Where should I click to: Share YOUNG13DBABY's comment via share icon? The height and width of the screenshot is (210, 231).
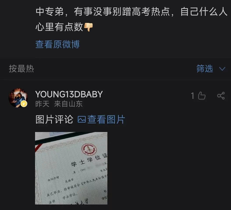[221, 96]
